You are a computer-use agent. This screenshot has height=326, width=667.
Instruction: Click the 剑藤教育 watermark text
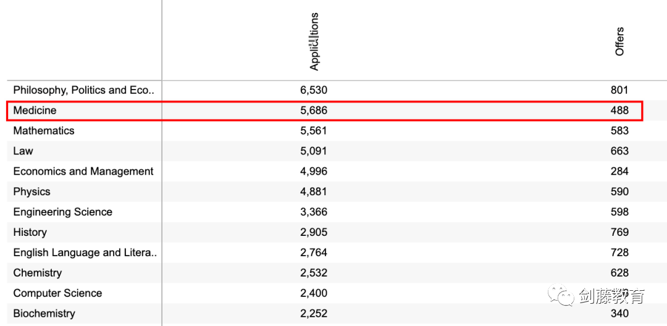tap(611, 296)
